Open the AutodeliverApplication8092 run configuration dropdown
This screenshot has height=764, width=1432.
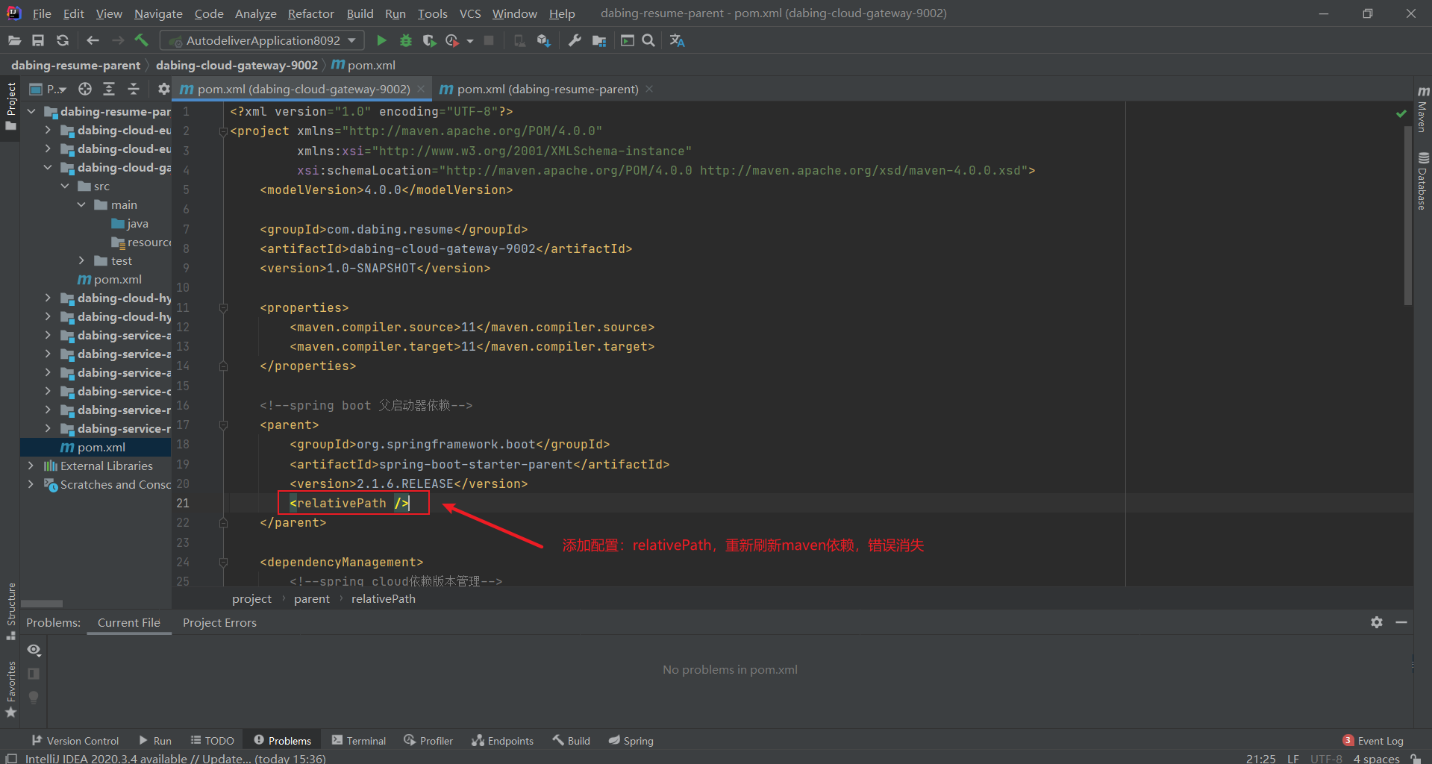pos(262,40)
